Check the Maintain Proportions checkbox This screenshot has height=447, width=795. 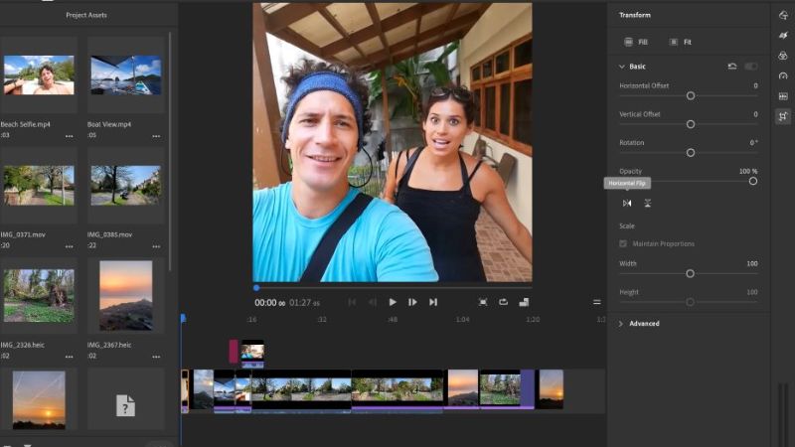(x=623, y=243)
